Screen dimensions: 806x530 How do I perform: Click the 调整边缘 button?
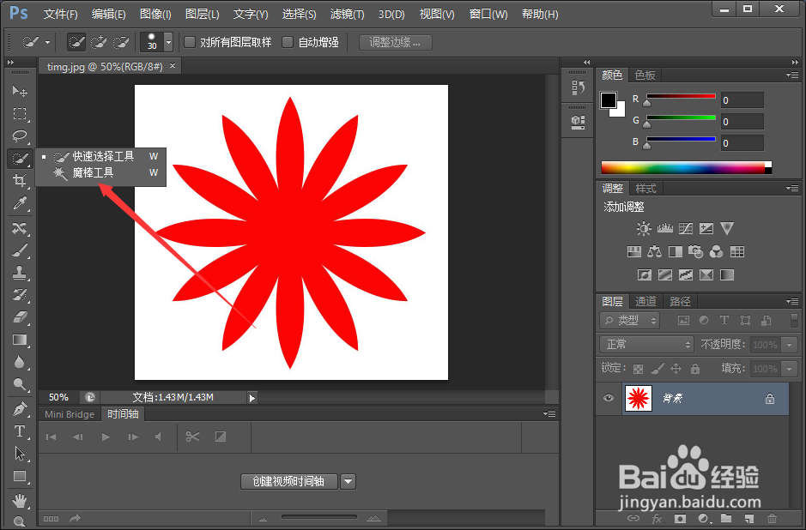pos(396,43)
